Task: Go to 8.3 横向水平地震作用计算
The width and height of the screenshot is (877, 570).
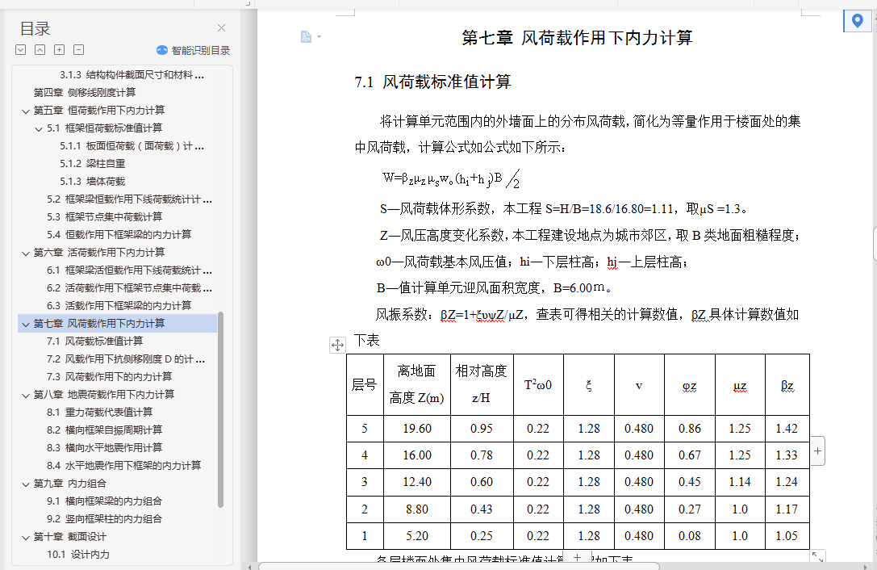Action: [105, 448]
